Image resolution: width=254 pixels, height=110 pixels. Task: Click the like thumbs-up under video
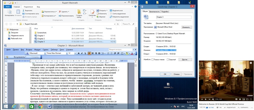click(207, 107)
